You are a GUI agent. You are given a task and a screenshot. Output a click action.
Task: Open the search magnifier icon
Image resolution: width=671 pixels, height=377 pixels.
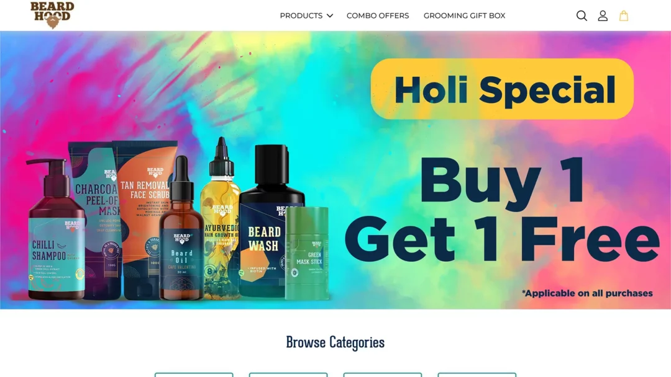(581, 16)
